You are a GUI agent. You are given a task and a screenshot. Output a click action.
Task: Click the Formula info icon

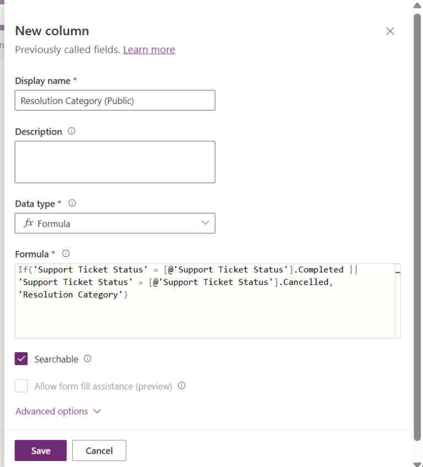click(66, 254)
